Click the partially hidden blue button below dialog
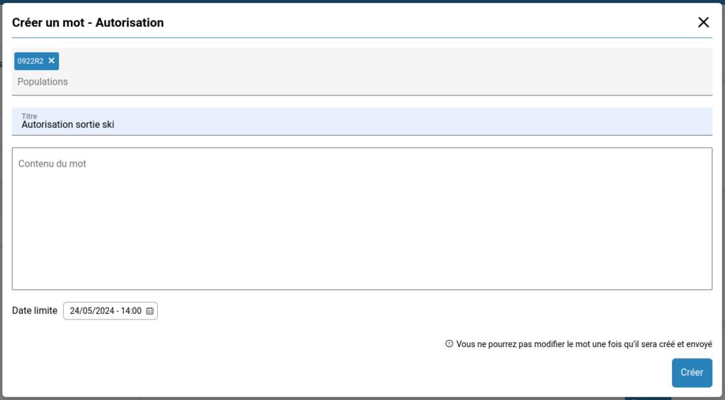The height and width of the screenshot is (400, 725). (647, 398)
